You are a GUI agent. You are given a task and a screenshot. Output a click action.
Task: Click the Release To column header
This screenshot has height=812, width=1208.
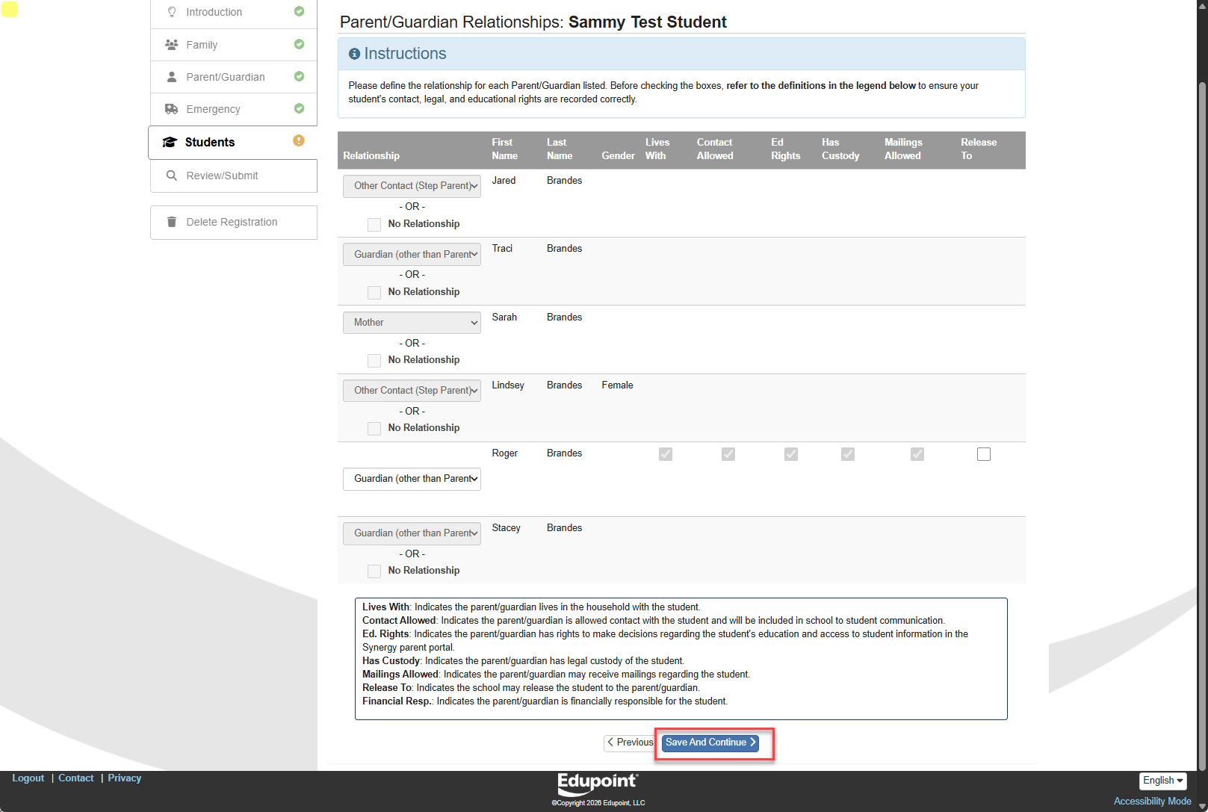[x=979, y=149]
